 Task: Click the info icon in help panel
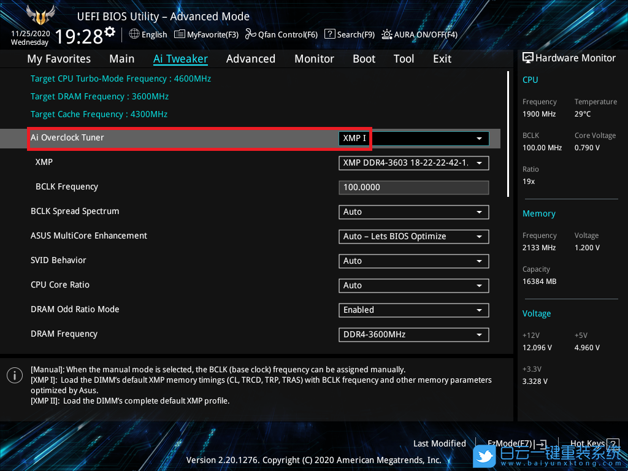pyautogui.click(x=14, y=375)
